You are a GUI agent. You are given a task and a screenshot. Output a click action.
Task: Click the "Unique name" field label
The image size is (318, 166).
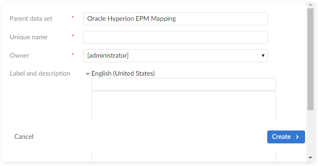pos(29,37)
